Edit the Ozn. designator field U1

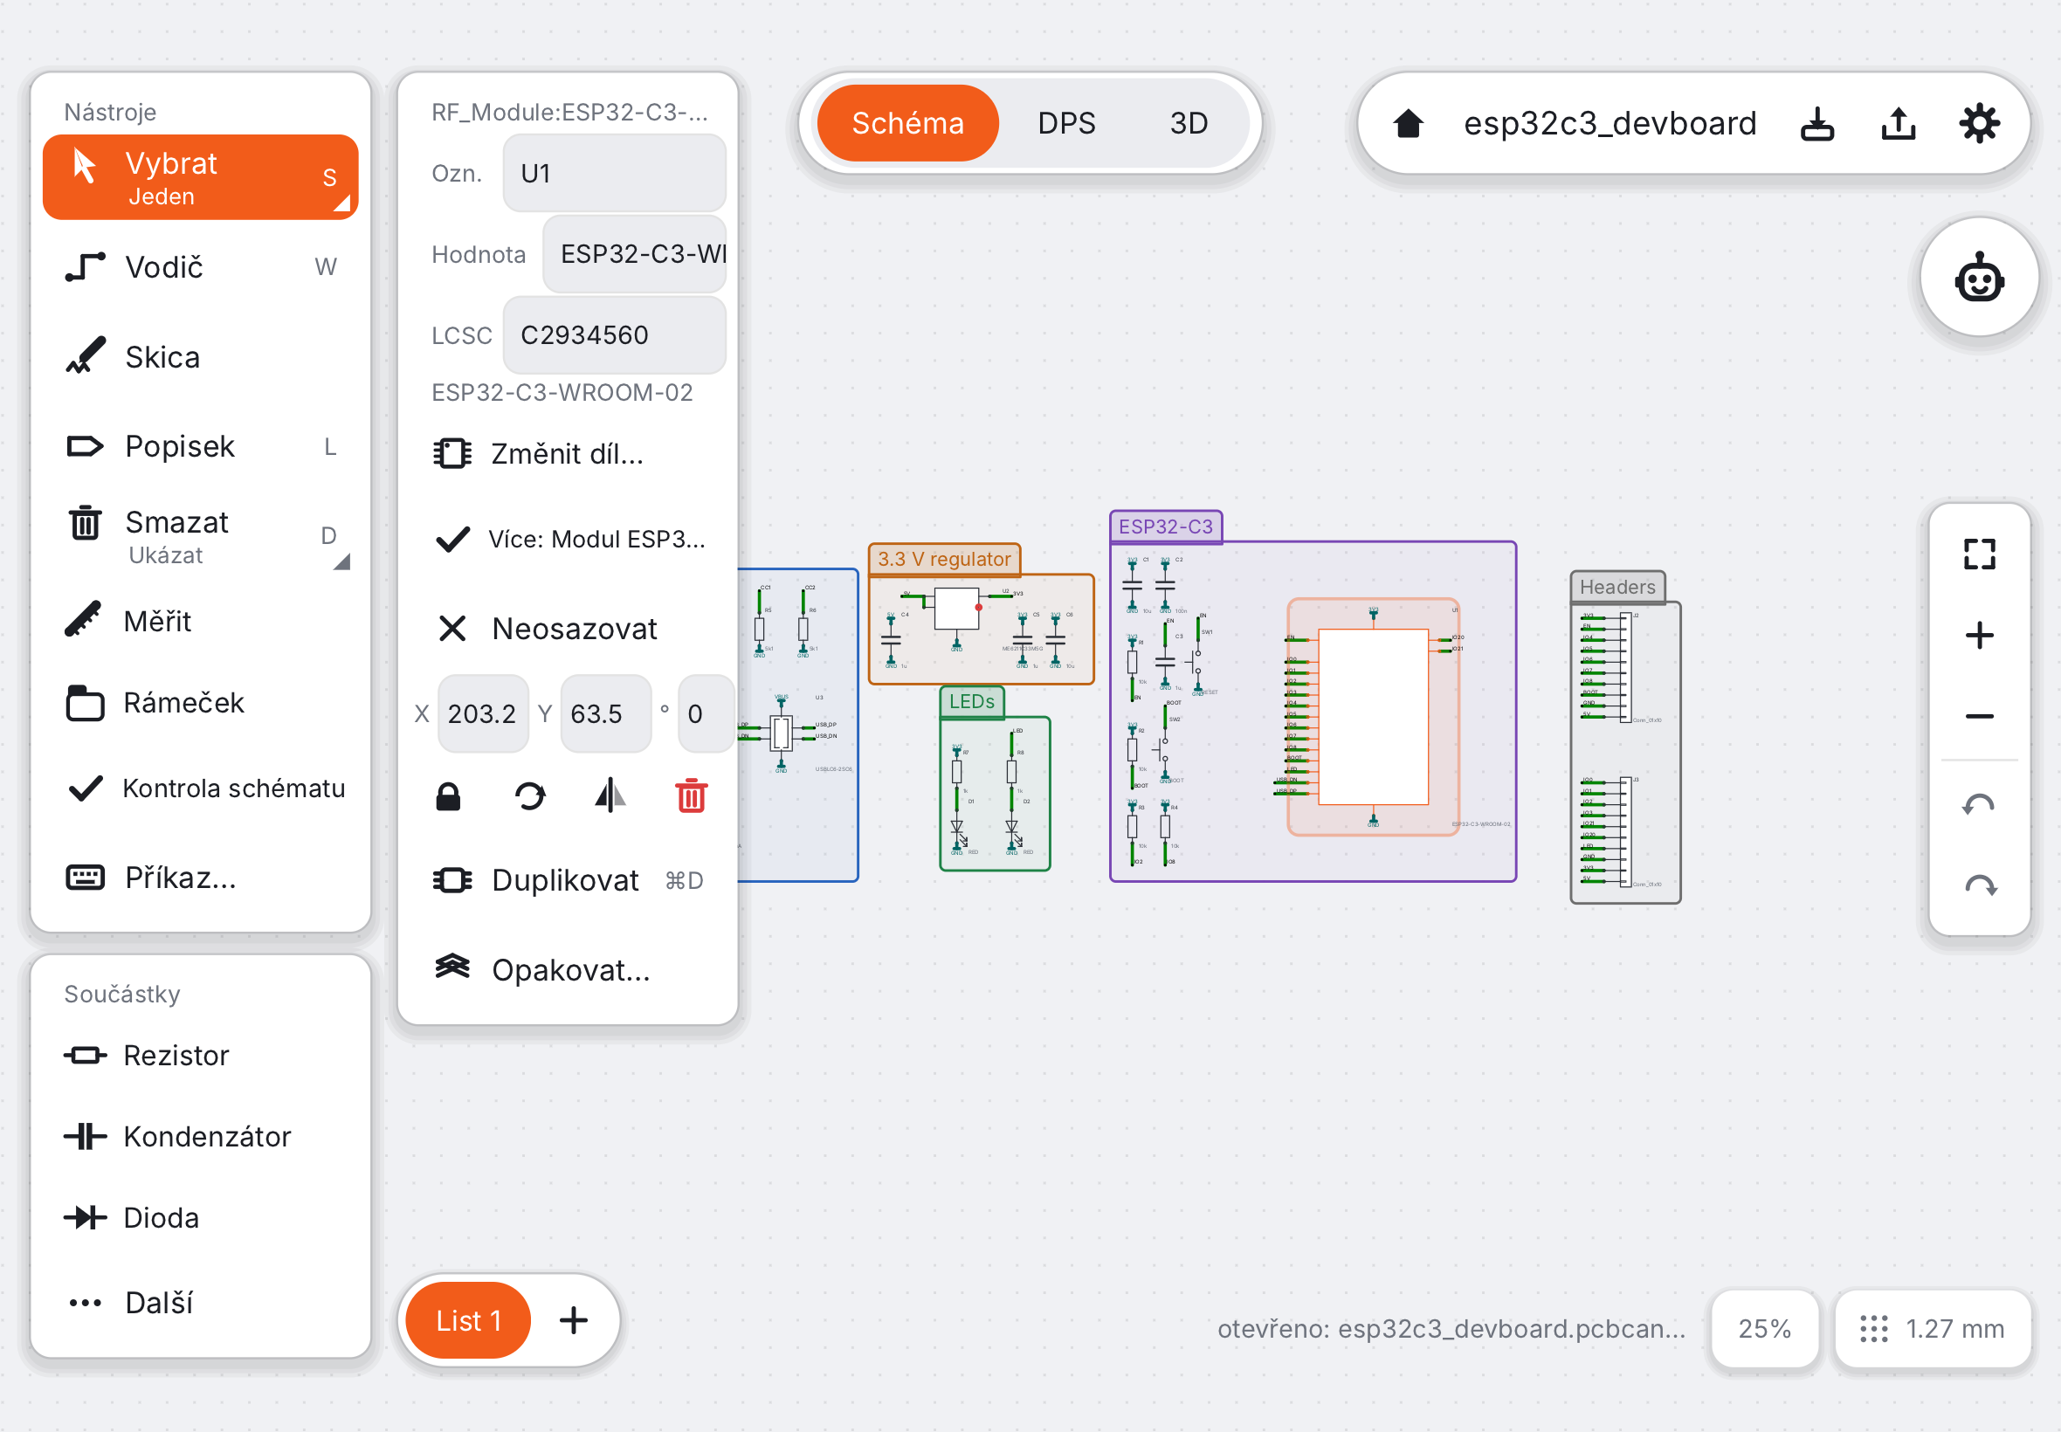pyautogui.click(x=615, y=173)
